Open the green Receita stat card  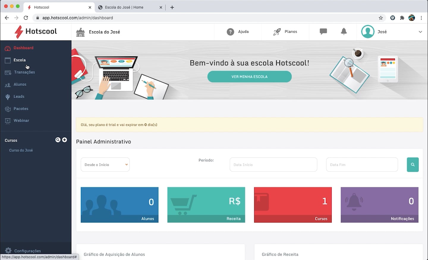click(x=206, y=205)
